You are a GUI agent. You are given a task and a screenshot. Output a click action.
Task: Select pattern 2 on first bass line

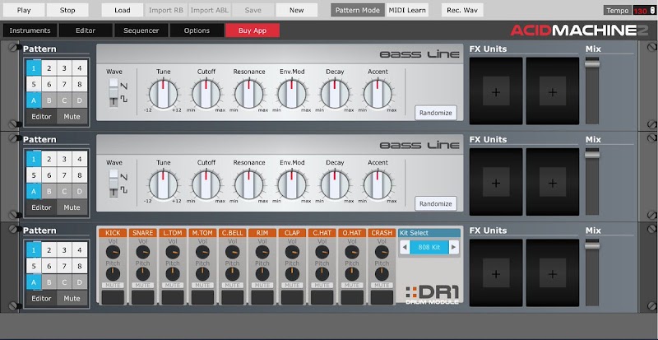point(49,68)
